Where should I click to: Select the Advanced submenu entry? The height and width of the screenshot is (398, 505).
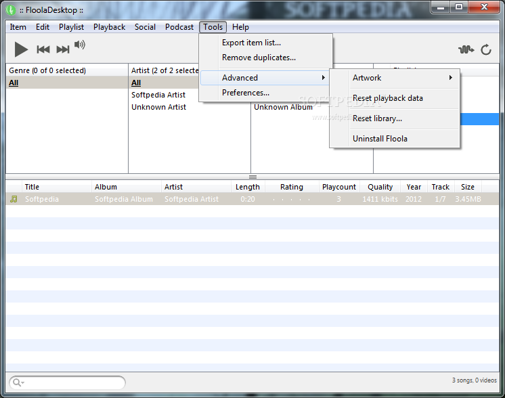[265, 78]
